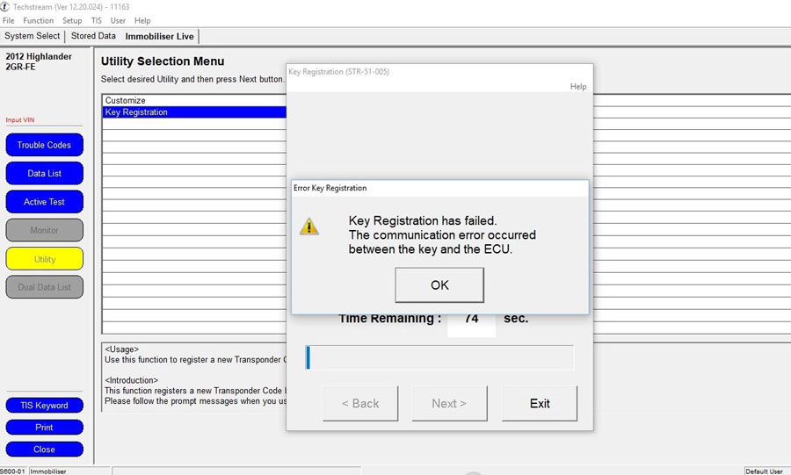
Task: Click OK in the Error Key Registration dialog
Action: pos(439,285)
